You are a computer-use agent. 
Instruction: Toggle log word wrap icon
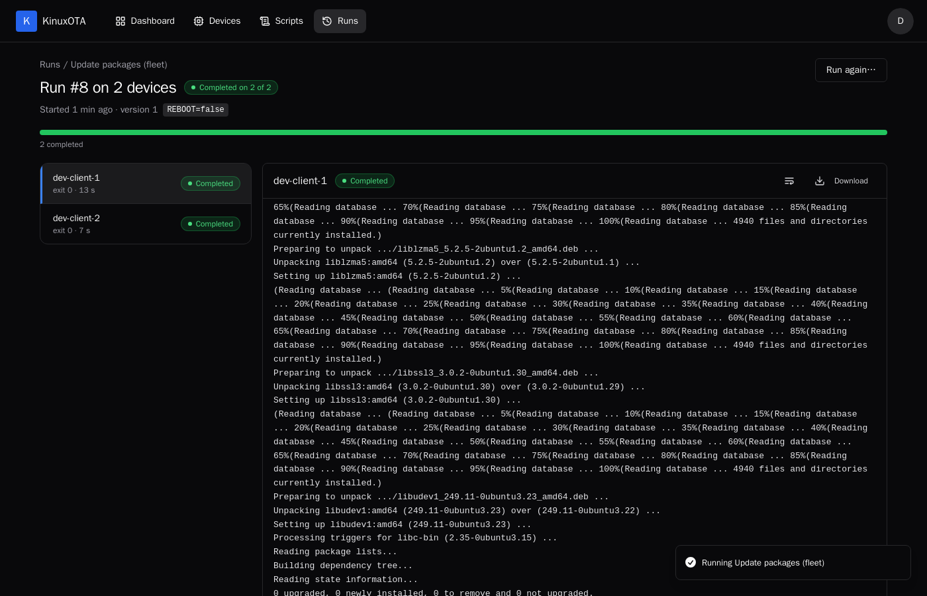pyautogui.click(x=789, y=181)
